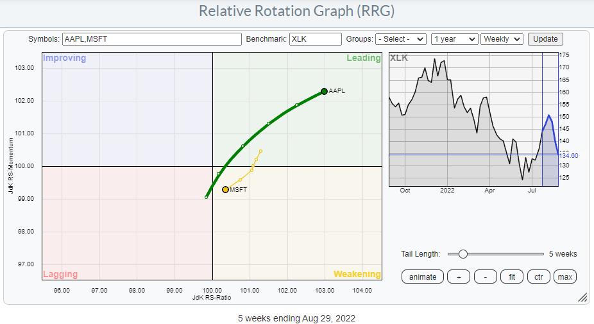This screenshot has width=594, height=324.
Task: Click the Benchmark XLK input field
Action: pos(315,39)
